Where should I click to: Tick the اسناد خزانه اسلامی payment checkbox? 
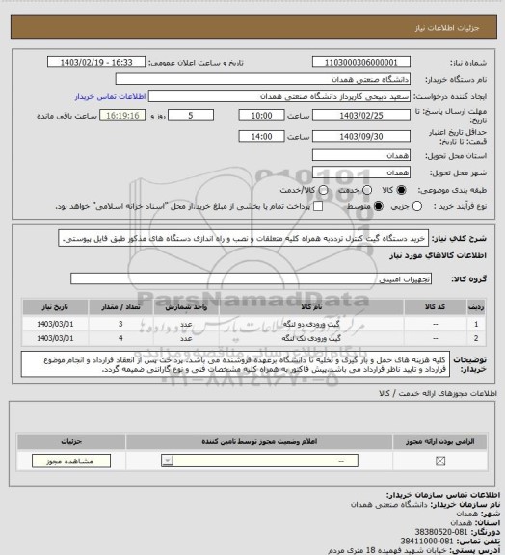point(318,207)
